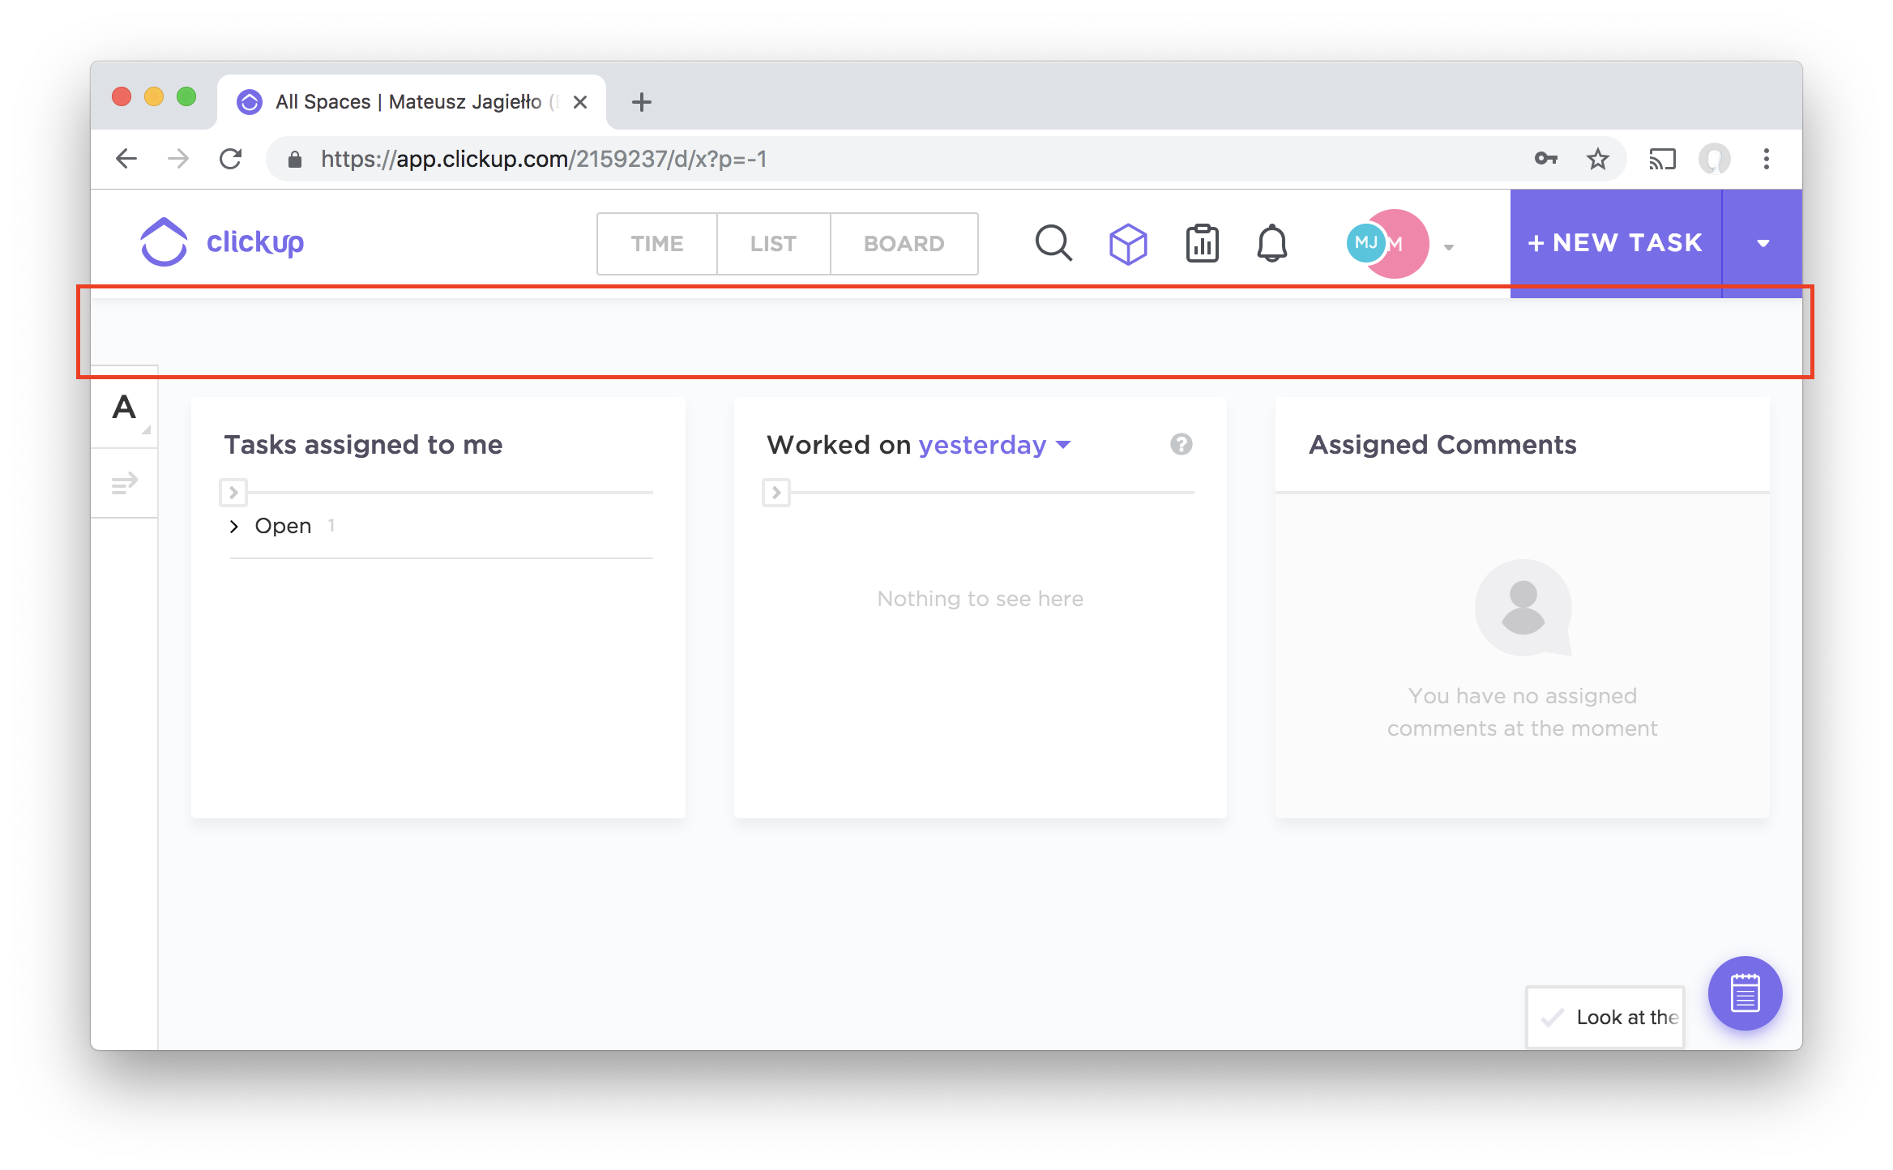Screen dimensions: 1893x1170
Task: Click the 'Nothing to see here' text
Action: (980, 599)
